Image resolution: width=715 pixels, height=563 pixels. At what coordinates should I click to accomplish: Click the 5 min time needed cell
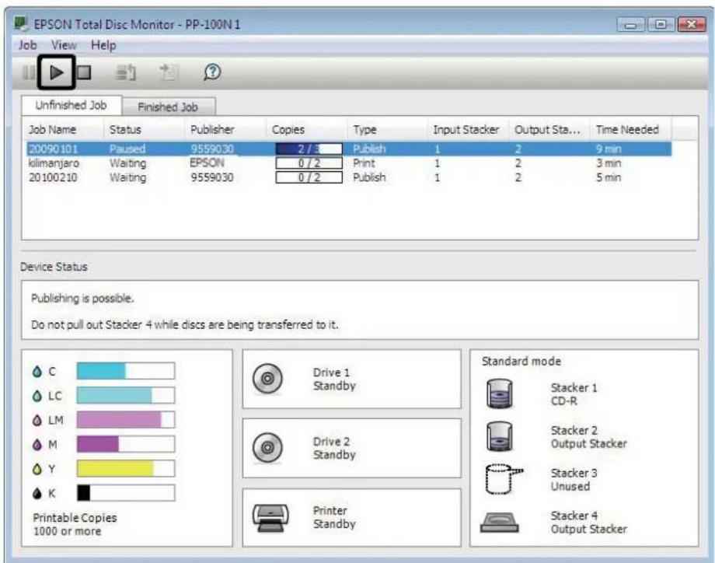609,177
